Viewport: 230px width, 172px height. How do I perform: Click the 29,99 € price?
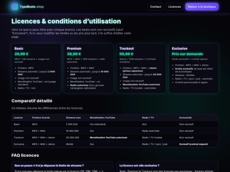click(x=21, y=54)
